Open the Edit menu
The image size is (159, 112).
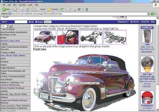click(x=9, y=5)
